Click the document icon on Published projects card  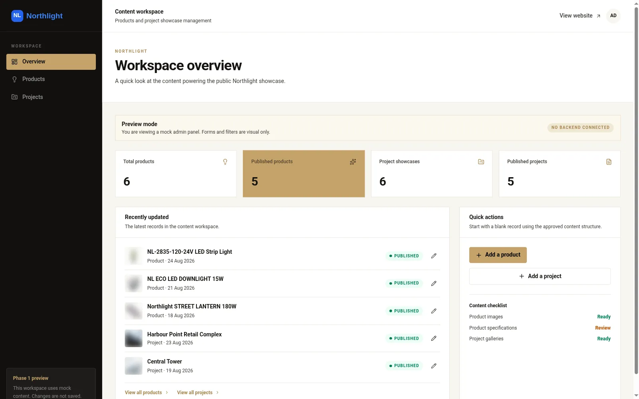click(609, 162)
